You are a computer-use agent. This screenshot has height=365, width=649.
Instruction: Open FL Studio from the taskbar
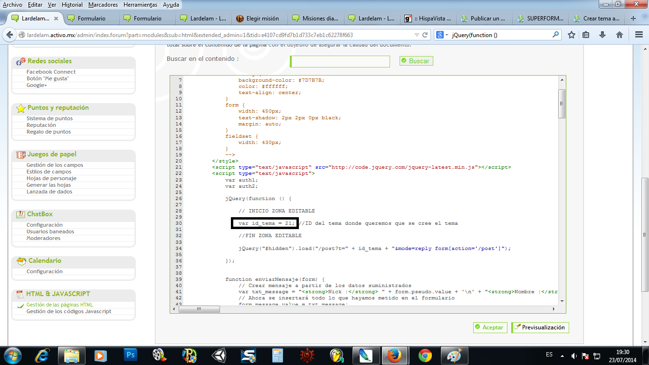tap(337, 355)
